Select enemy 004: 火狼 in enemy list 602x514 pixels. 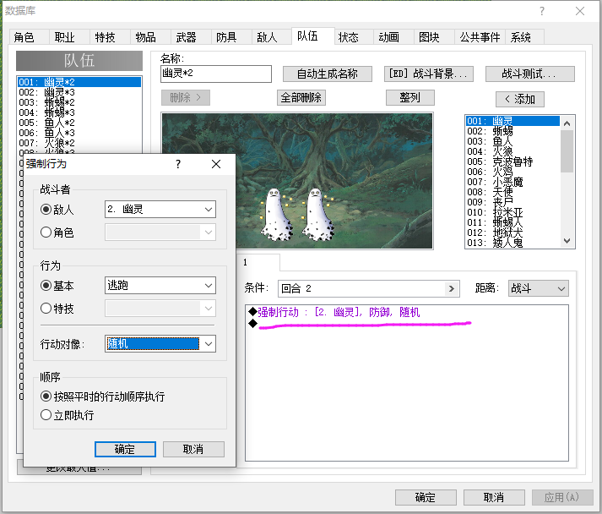tap(513, 151)
